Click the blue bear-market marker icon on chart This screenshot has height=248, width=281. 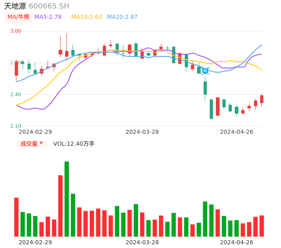(205, 71)
